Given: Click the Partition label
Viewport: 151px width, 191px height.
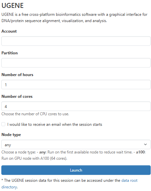Looking at the screenshot, I should pos(10,53).
